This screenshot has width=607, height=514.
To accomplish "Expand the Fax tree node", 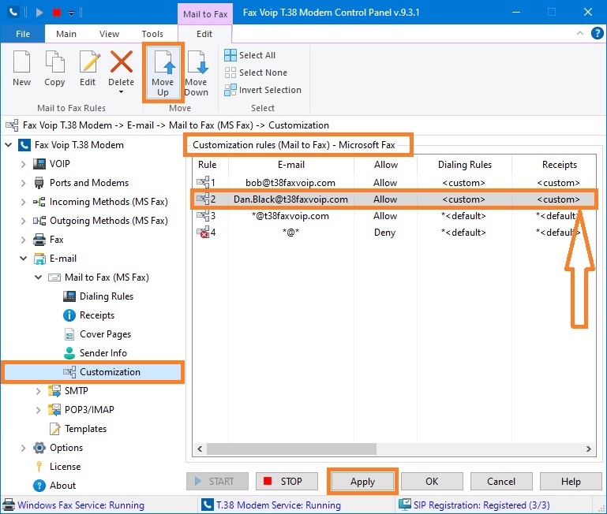I will click(23, 240).
